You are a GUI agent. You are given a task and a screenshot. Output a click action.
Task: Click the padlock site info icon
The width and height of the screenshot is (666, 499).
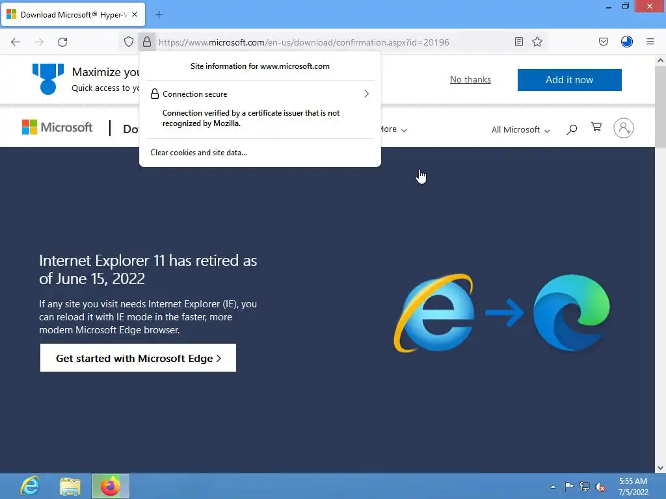click(147, 42)
